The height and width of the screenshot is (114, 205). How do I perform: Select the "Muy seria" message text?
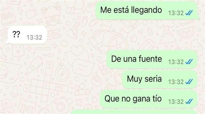pyautogui.click(x=144, y=79)
